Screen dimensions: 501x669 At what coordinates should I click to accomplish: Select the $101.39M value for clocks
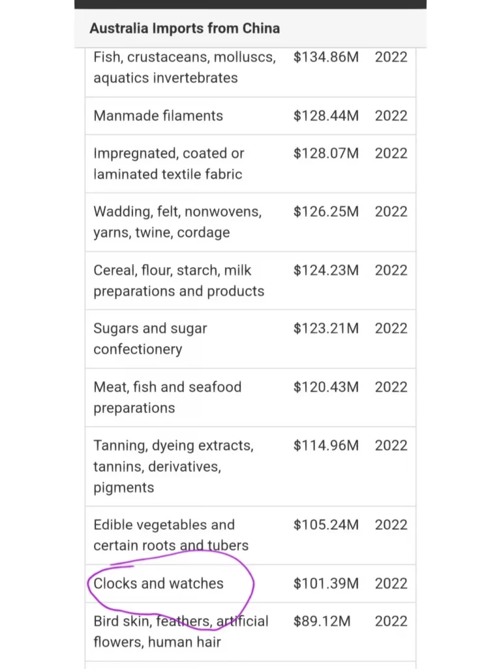(326, 583)
